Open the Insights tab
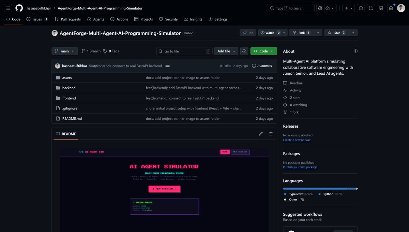This screenshot has width=409, height=232. pyautogui.click(x=193, y=19)
